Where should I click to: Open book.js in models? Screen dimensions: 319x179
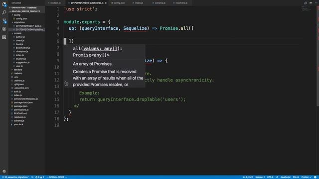tap(19, 44)
